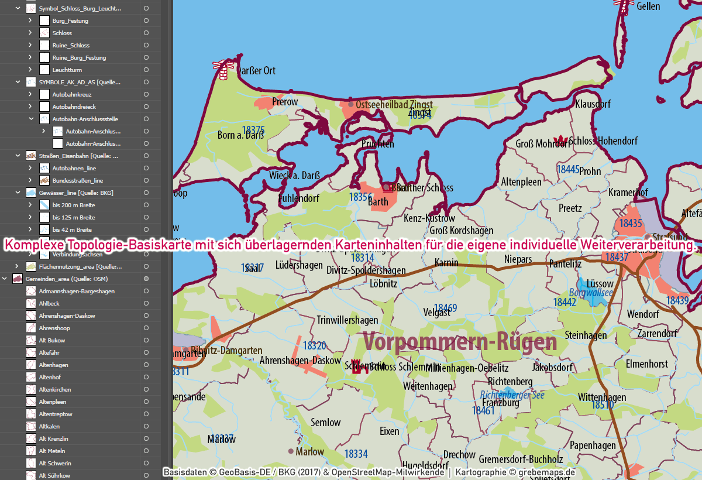The image size is (702, 480).
Task: Click the target circle for Autobahnkreuz
Action: coord(145,94)
